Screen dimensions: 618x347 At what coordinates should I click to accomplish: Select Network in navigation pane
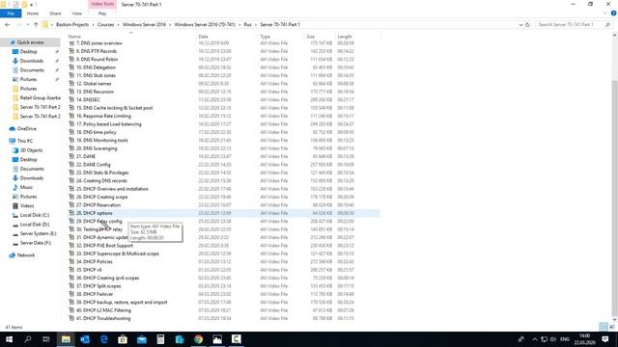(x=26, y=254)
